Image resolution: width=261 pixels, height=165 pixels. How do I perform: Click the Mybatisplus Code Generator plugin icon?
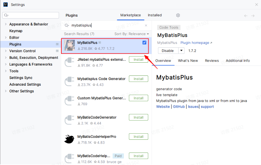pyautogui.click(x=69, y=82)
